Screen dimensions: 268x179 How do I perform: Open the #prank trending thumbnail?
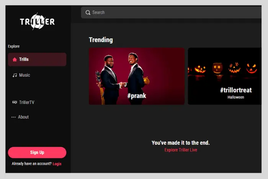point(137,76)
